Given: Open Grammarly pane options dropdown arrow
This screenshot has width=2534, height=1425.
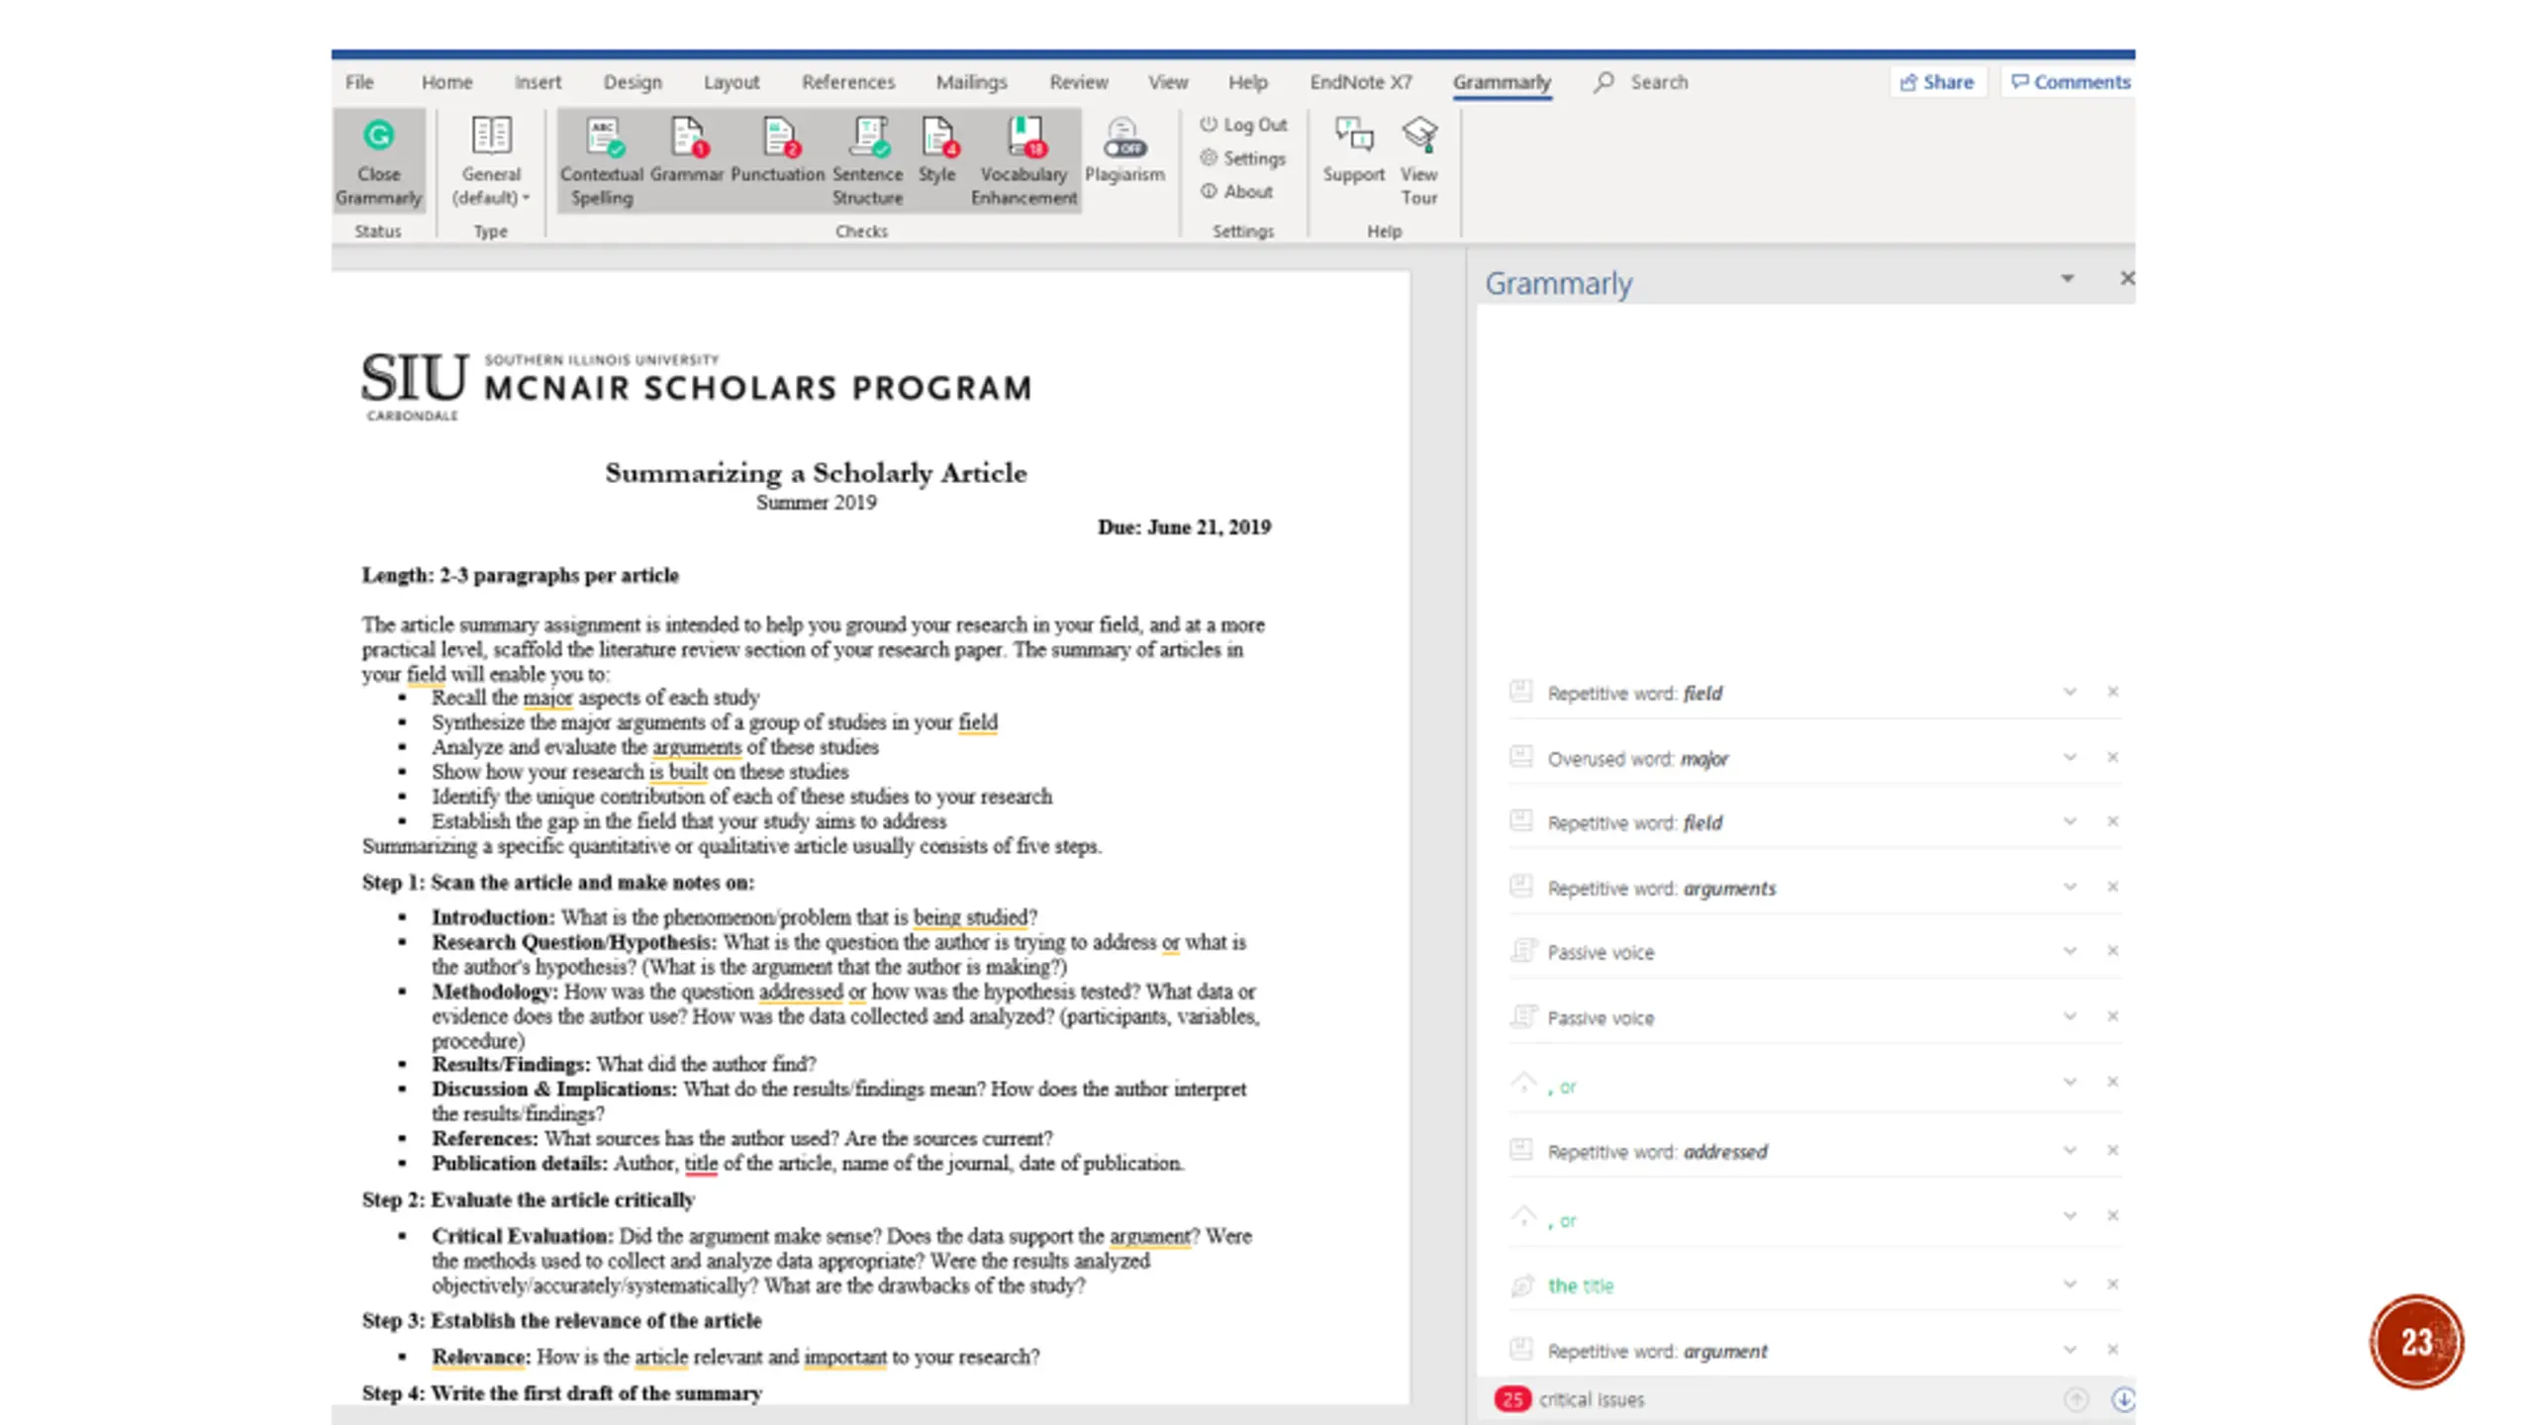Looking at the screenshot, I should point(2067,279).
